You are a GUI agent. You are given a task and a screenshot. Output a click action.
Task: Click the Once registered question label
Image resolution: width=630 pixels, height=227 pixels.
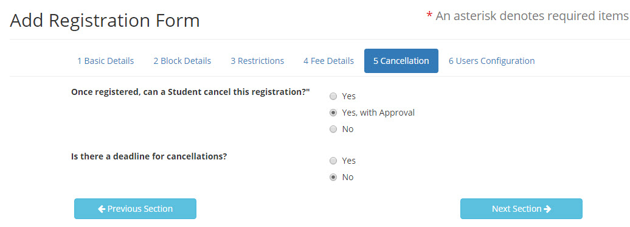190,92
